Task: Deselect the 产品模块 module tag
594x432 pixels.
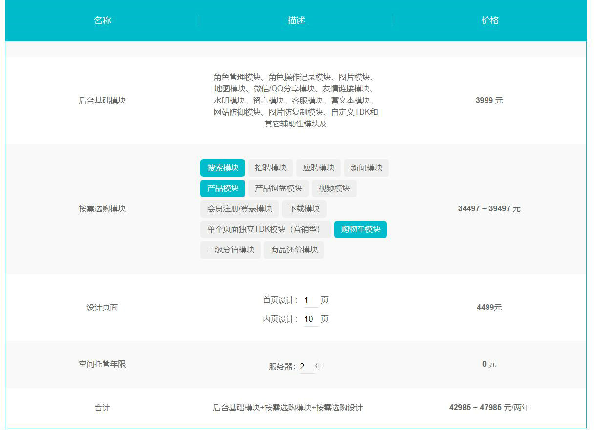Action: pyautogui.click(x=223, y=188)
